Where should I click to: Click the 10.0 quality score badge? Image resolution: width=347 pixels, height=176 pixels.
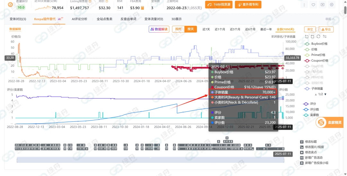(x=21, y=7)
